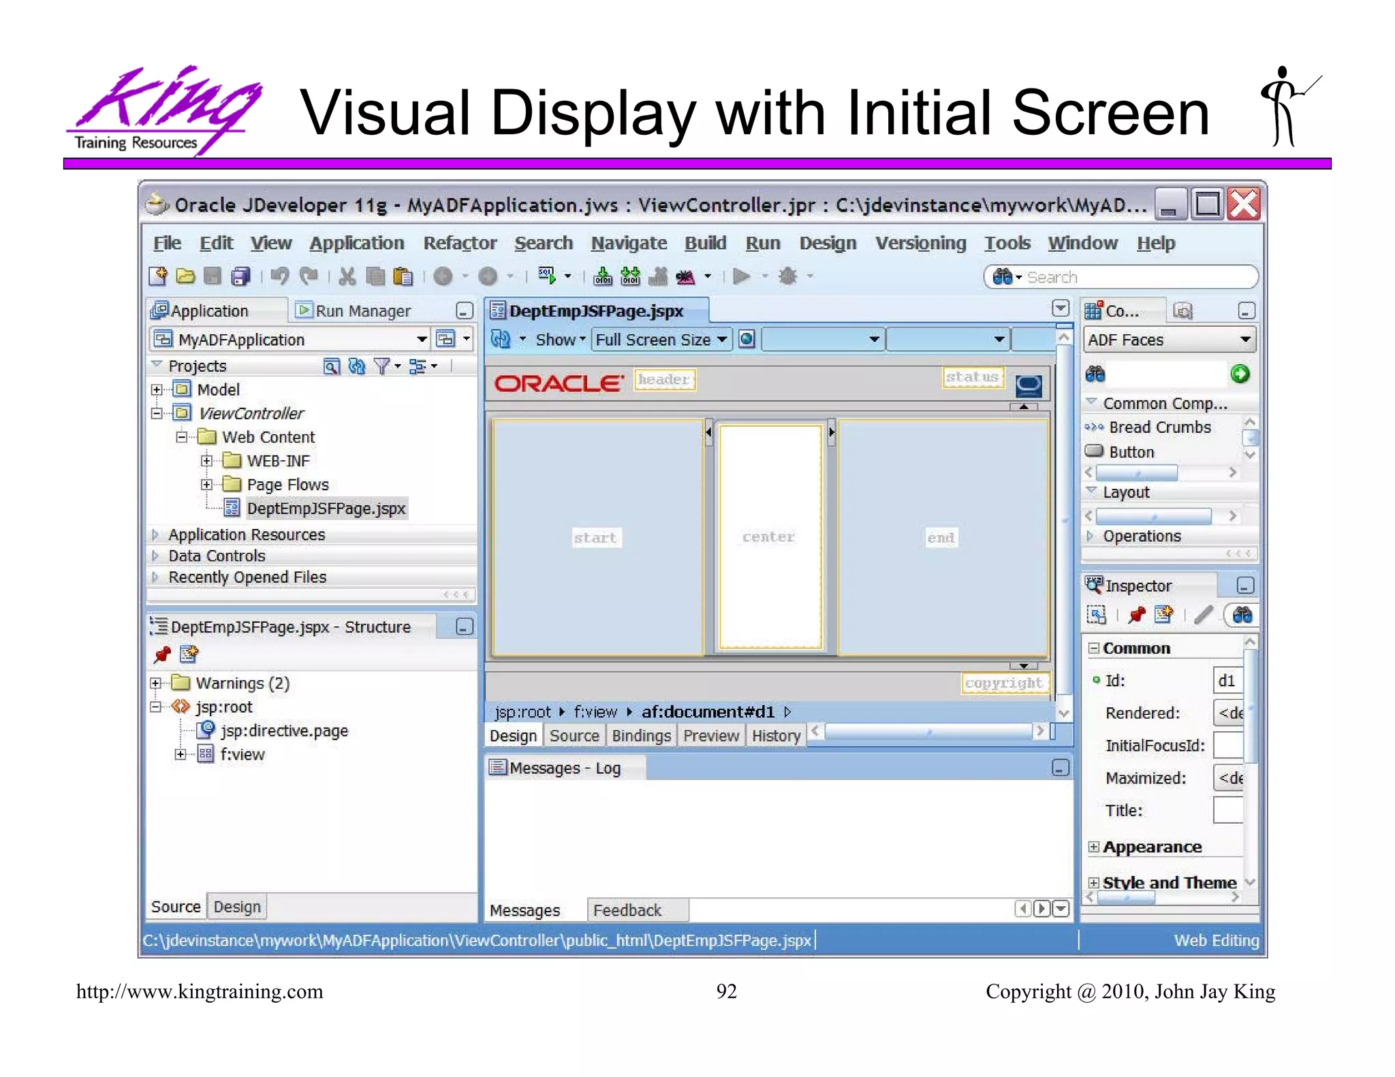Open the Full Screen Size dropdown
1395x1077 pixels.
tap(661, 339)
